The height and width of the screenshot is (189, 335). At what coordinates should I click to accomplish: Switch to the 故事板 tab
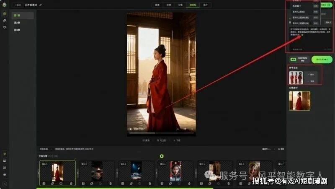193,5
